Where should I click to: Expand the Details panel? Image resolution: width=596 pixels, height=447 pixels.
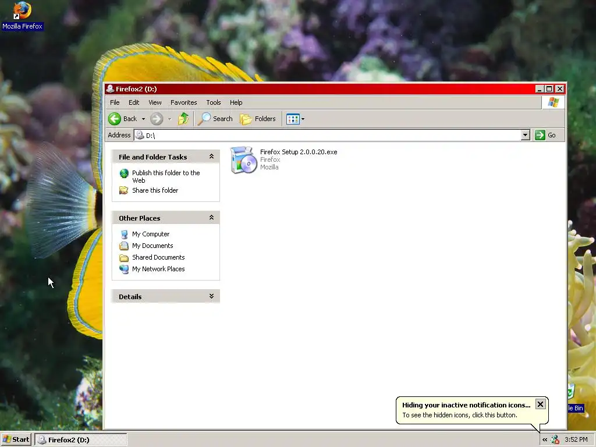[x=211, y=296]
